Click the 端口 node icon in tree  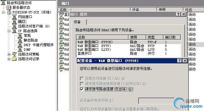pyautogui.click(x=14, y=21)
